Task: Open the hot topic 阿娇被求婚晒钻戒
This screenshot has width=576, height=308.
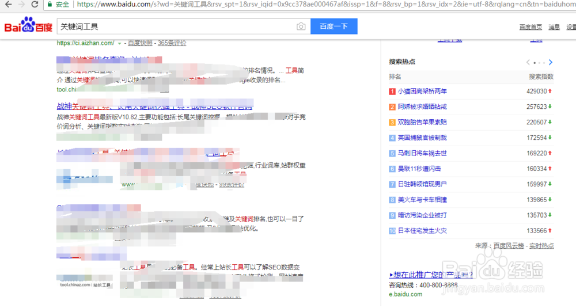Action: tap(422, 107)
